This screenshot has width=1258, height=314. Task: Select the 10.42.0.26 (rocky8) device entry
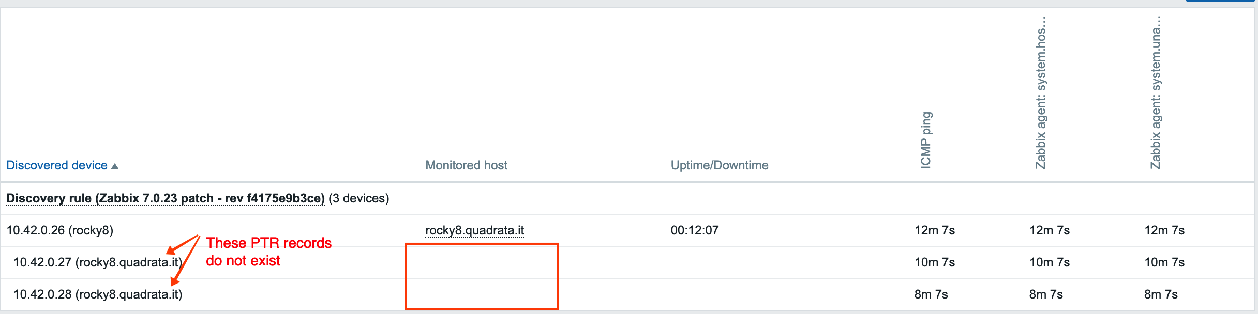click(59, 230)
